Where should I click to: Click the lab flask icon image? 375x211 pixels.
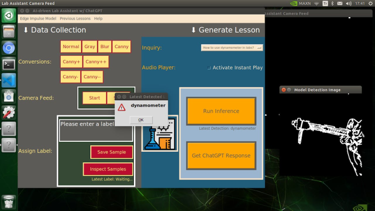point(160,134)
